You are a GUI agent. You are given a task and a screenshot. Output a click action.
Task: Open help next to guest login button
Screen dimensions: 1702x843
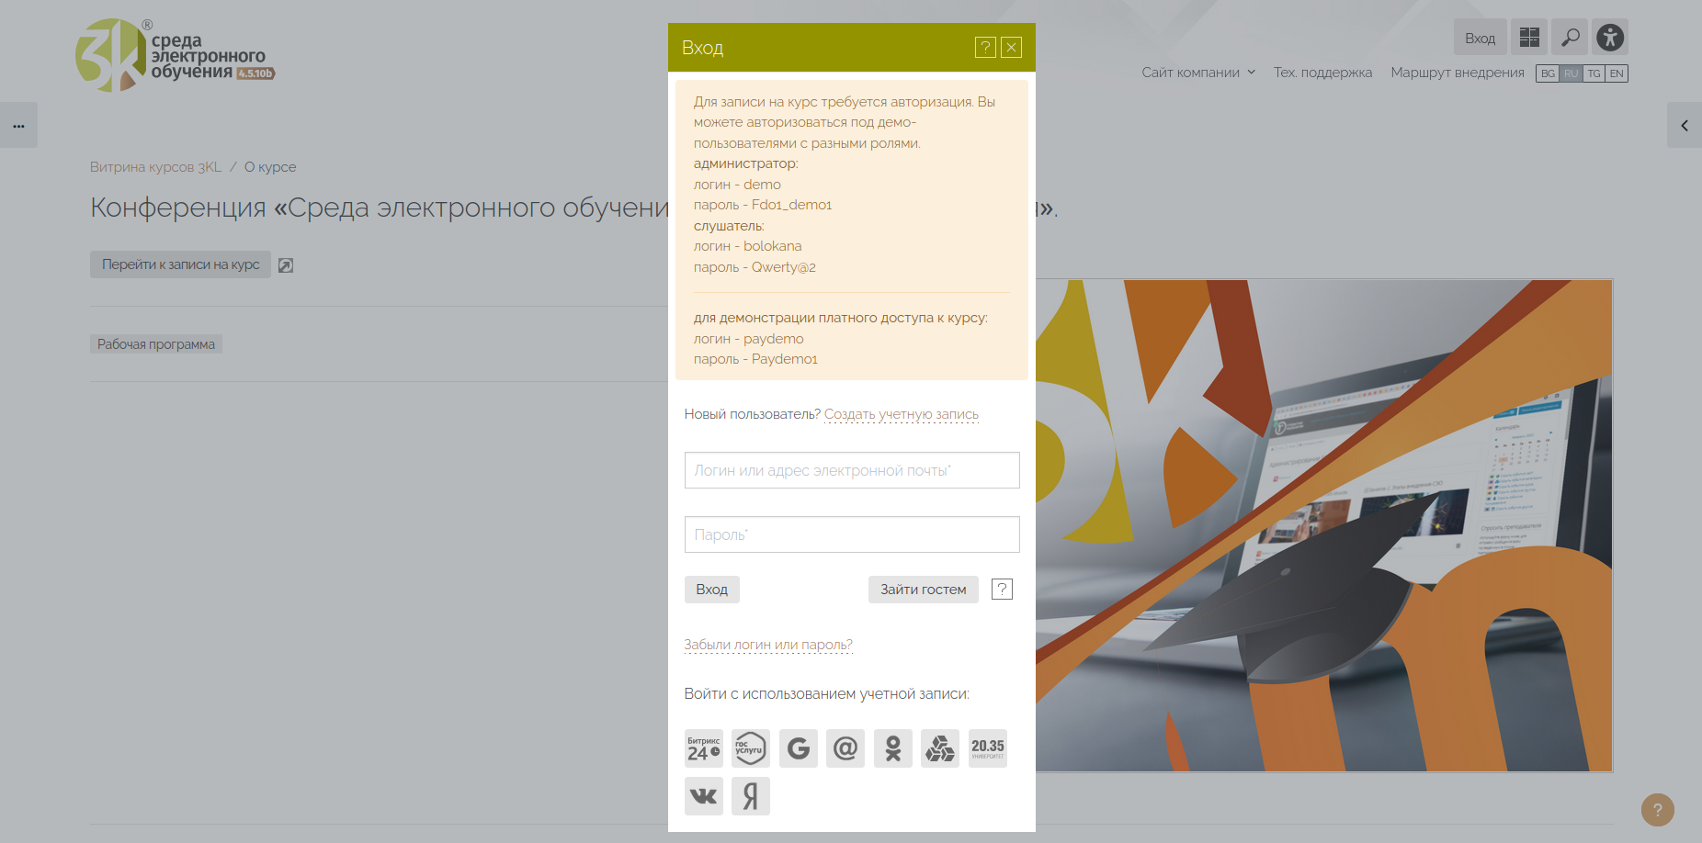[x=1002, y=590]
